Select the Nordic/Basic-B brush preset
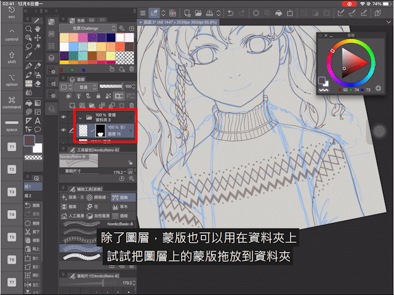This screenshot has width=394, height=295. click(98, 224)
